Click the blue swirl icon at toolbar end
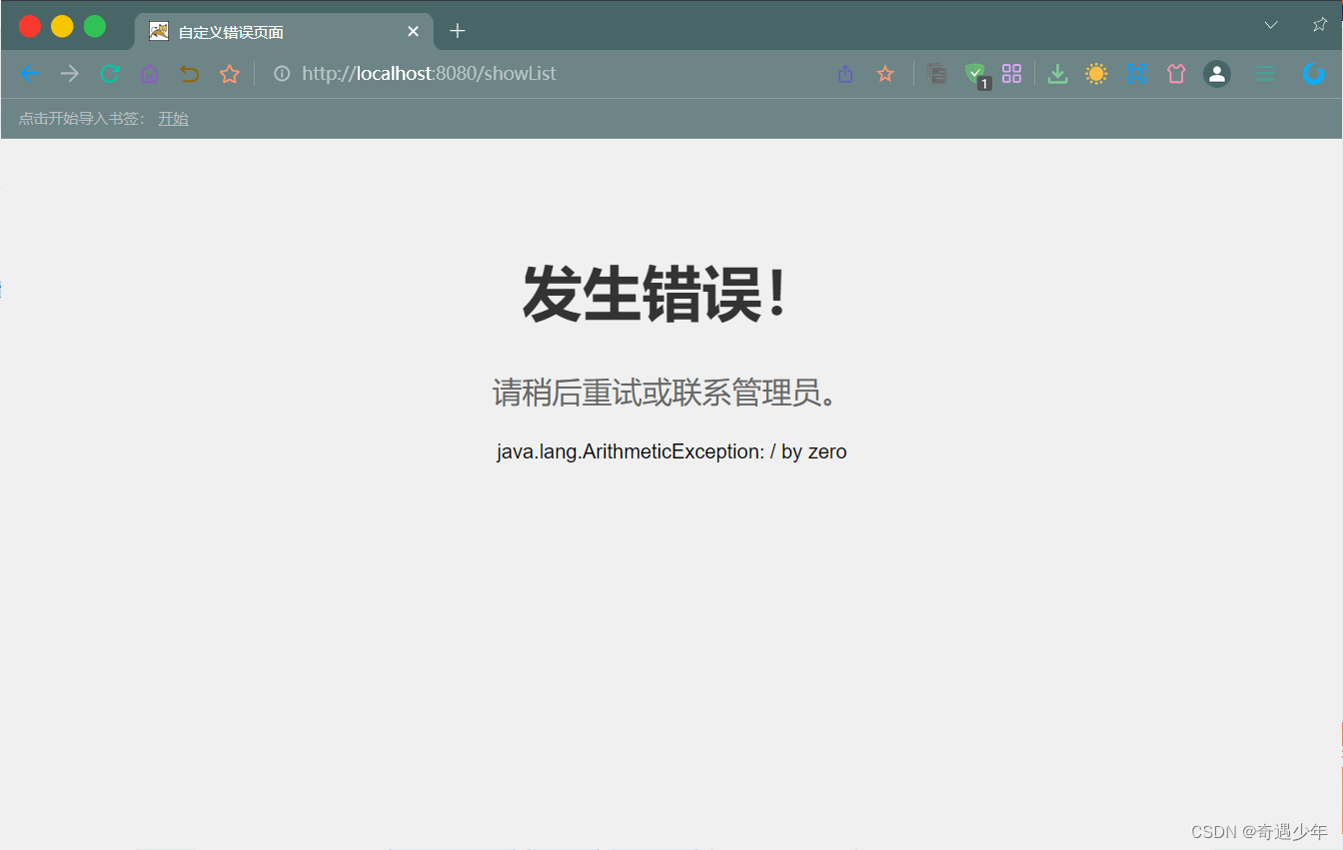Viewport: 1343px width, 850px height. click(x=1314, y=74)
